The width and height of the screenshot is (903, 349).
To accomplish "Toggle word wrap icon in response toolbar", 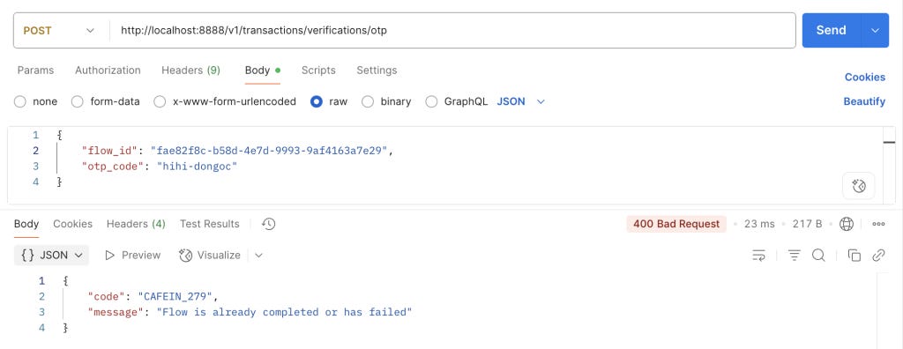I will pos(759,255).
